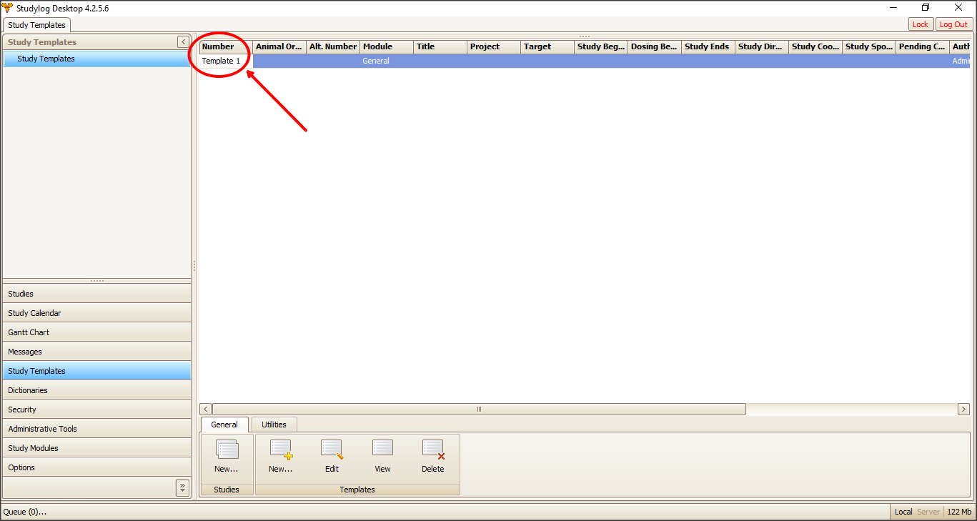Sort by the Alt. Number column header

click(333, 46)
